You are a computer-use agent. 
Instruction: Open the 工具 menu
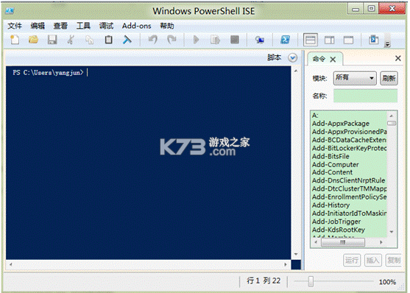click(x=83, y=26)
